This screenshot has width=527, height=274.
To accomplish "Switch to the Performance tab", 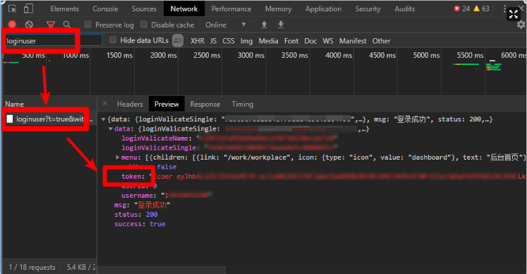I will pyautogui.click(x=231, y=8).
